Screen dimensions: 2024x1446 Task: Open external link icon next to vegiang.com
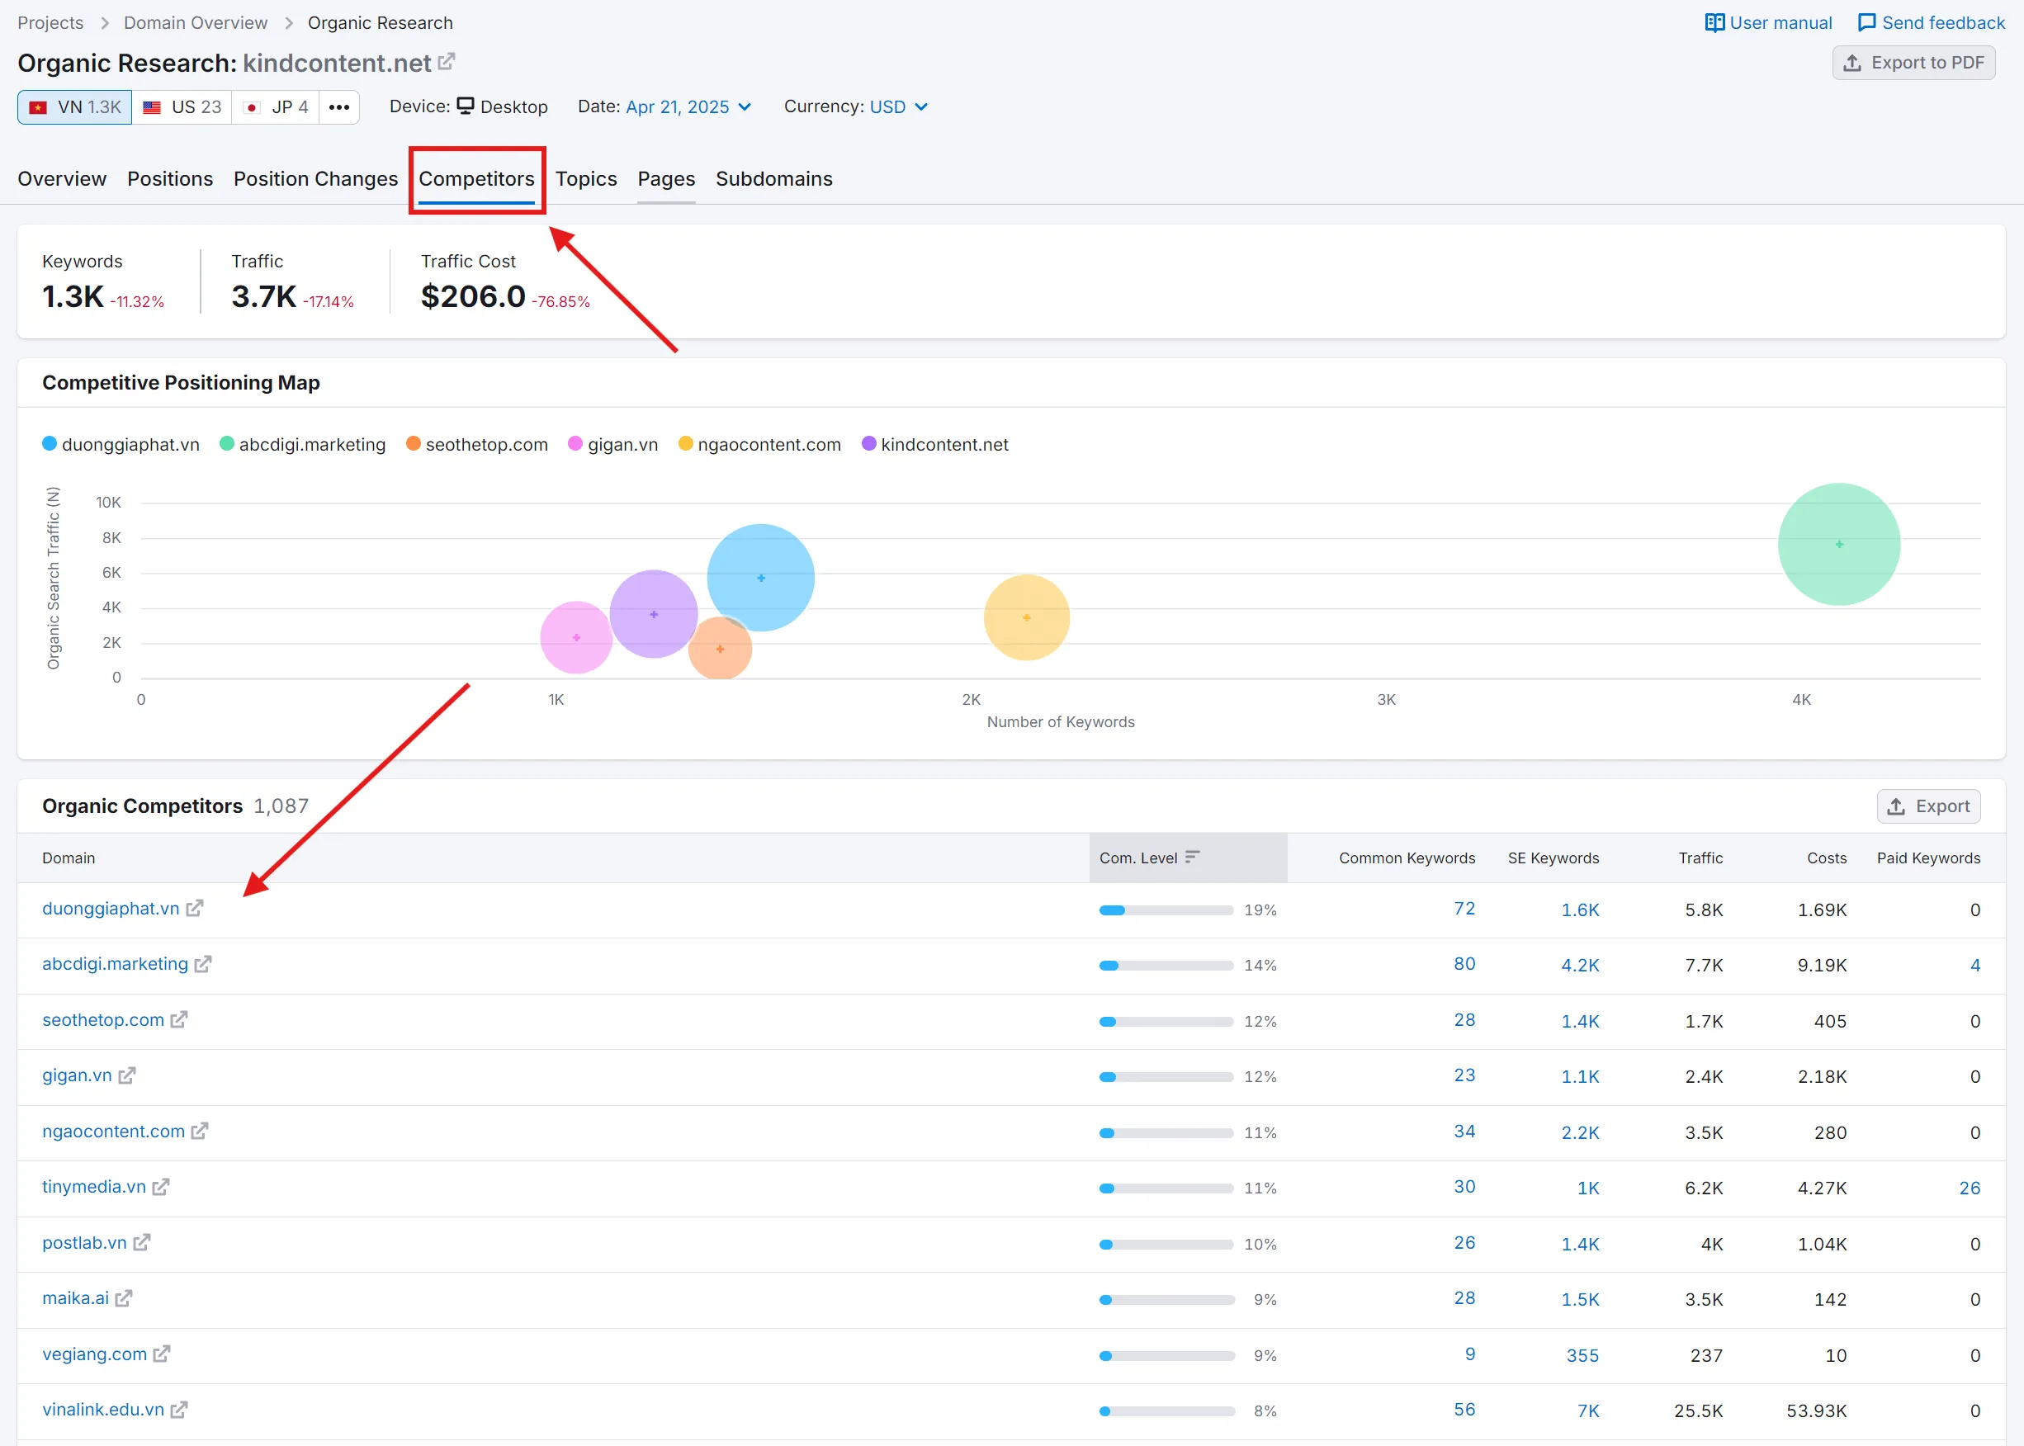point(161,1354)
